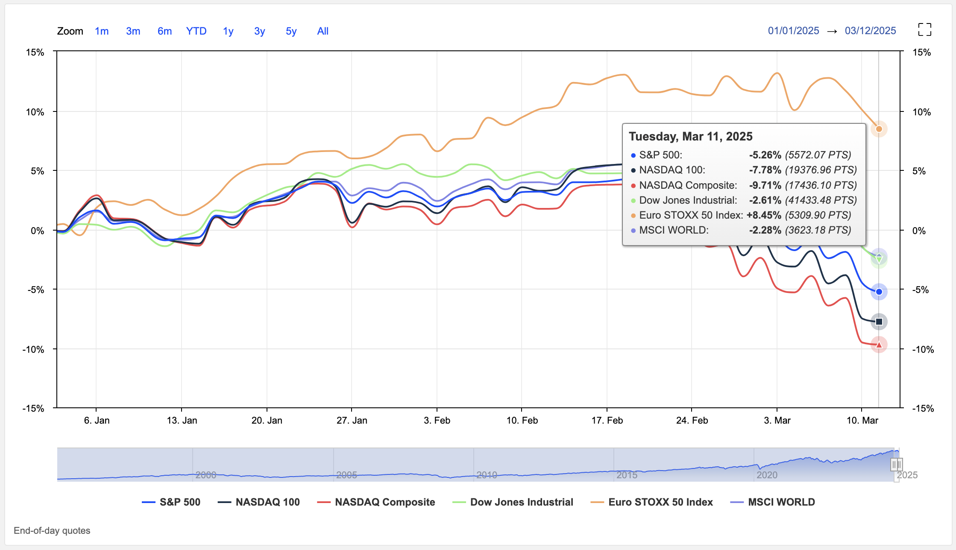Select the S&P 500 blue data point
This screenshot has width=956, height=550.
[879, 292]
